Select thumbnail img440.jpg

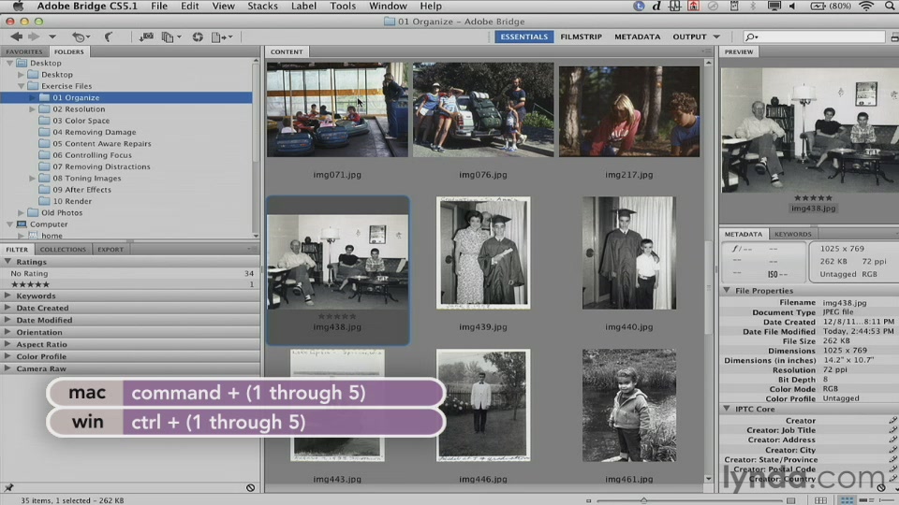point(629,253)
